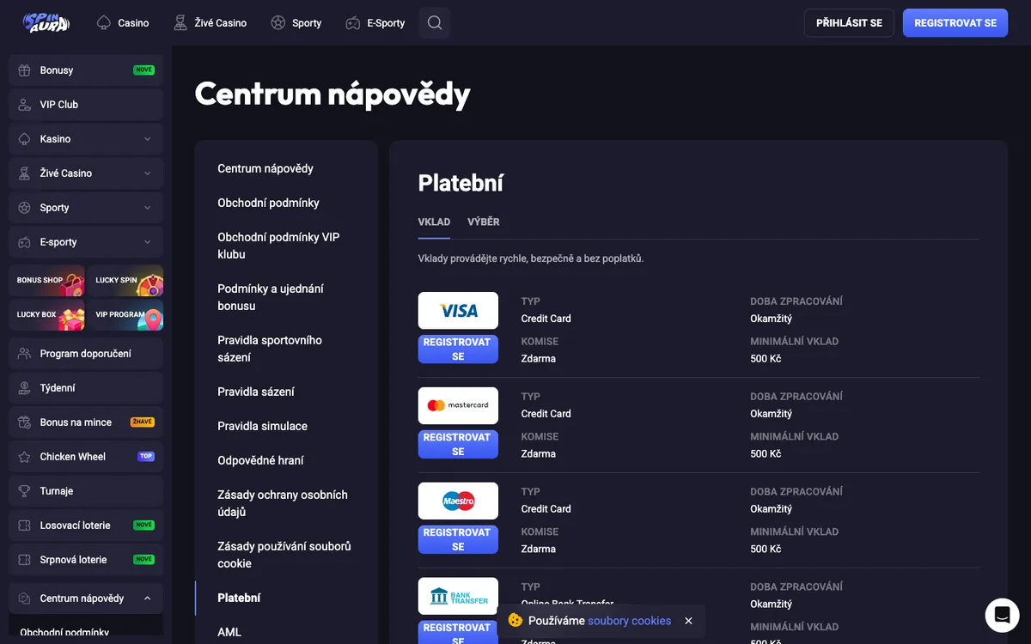Click the Visa card logo
The height and width of the screenshot is (644, 1031).
tap(458, 311)
